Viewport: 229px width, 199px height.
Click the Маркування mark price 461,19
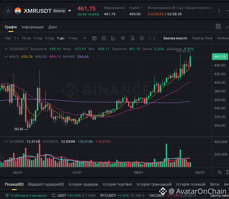pos(109,14)
